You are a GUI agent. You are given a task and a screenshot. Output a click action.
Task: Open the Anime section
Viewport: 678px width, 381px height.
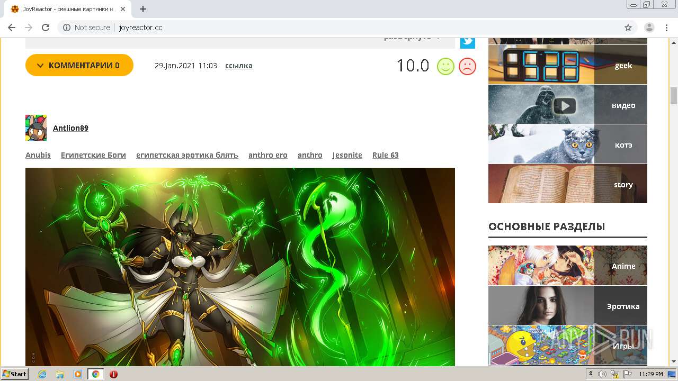click(568, 265)
